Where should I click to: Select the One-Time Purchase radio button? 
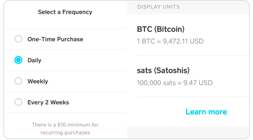(x=18, y=39)
